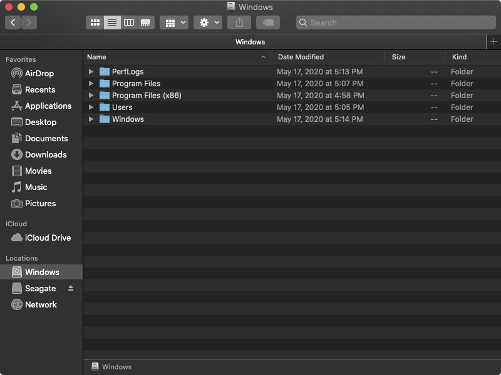501x375 pixels.
Task: Select the Program Files (x86) folder icon
Action: 105,96
